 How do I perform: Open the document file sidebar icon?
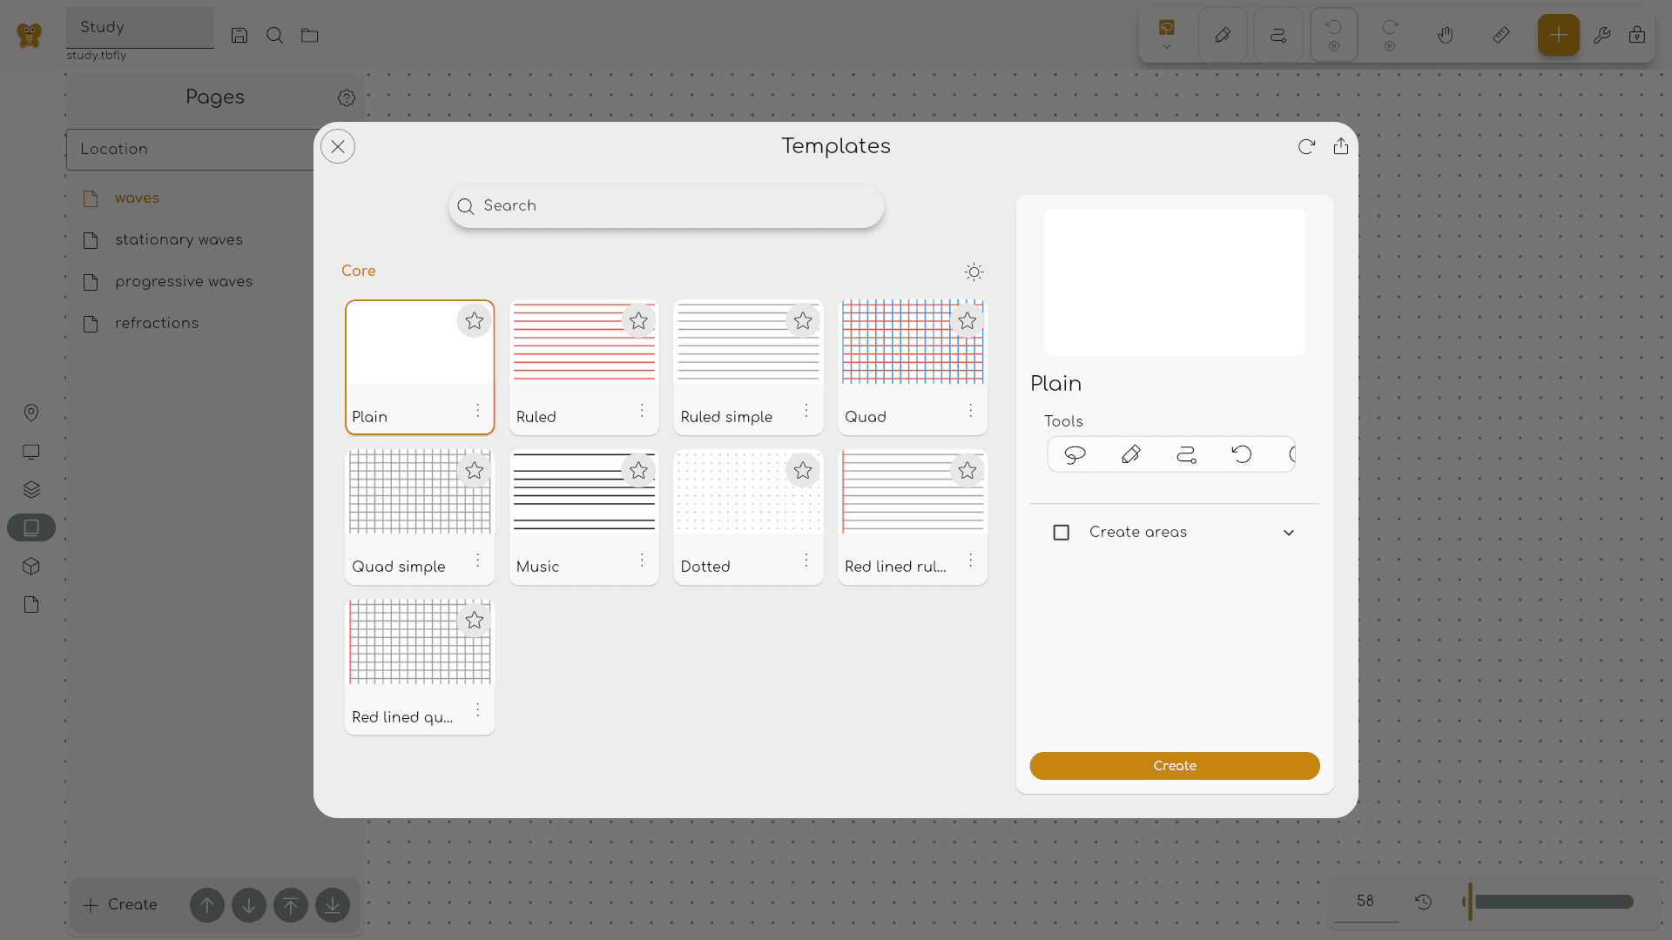point(31,605)
